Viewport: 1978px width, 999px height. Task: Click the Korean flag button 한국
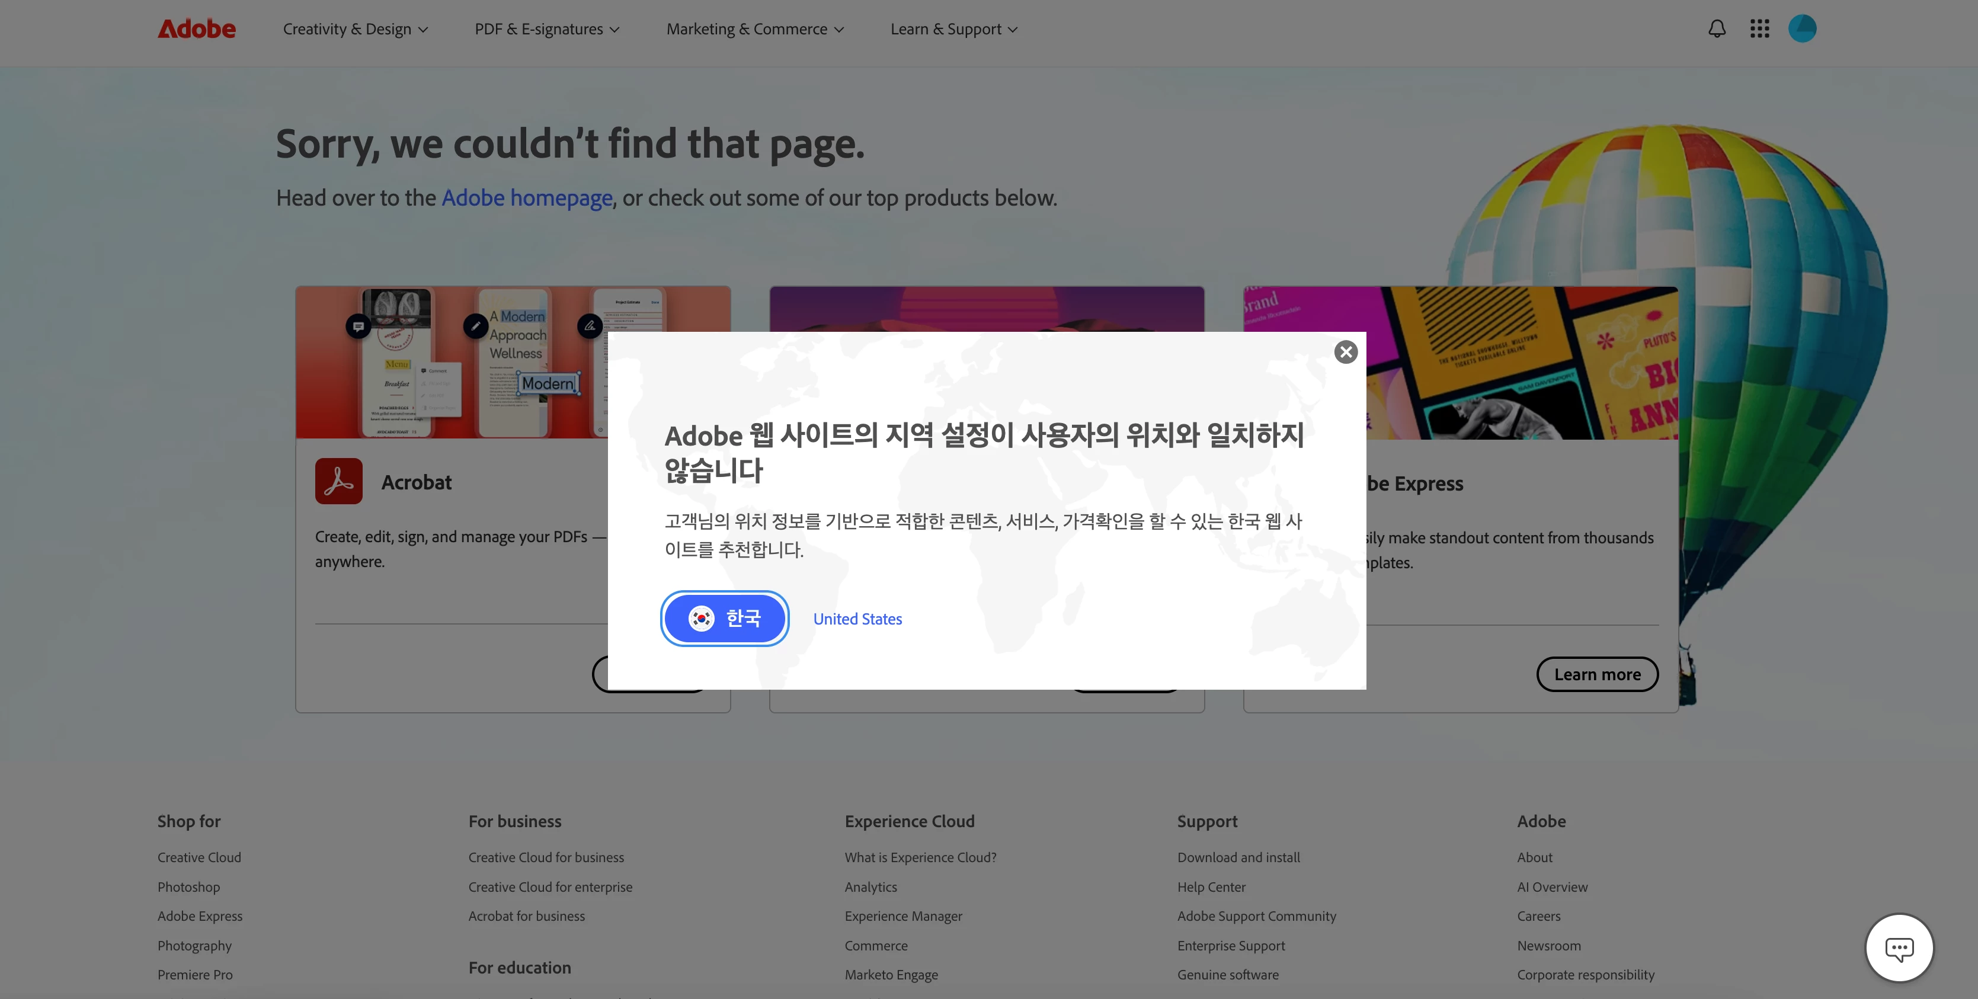tap(725, 618)
